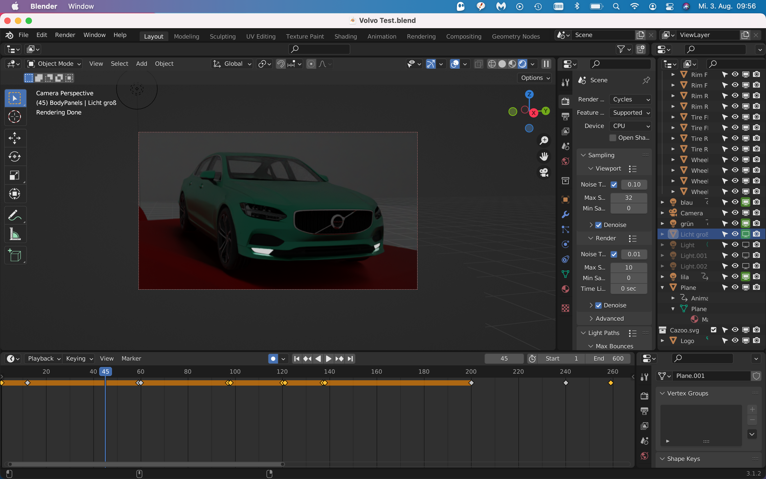This screenshot has width=766, height=479.
Task: Hide the Camera object via its eye icon
Action: 735,213
